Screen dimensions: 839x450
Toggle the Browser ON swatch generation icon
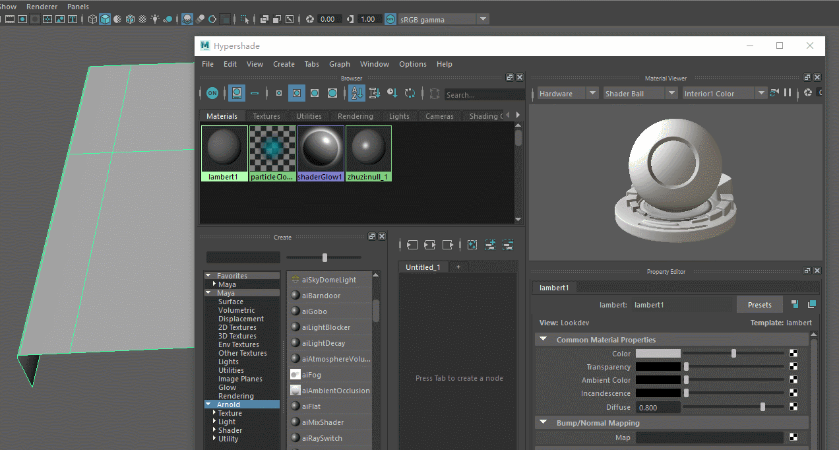pos(212,93)
